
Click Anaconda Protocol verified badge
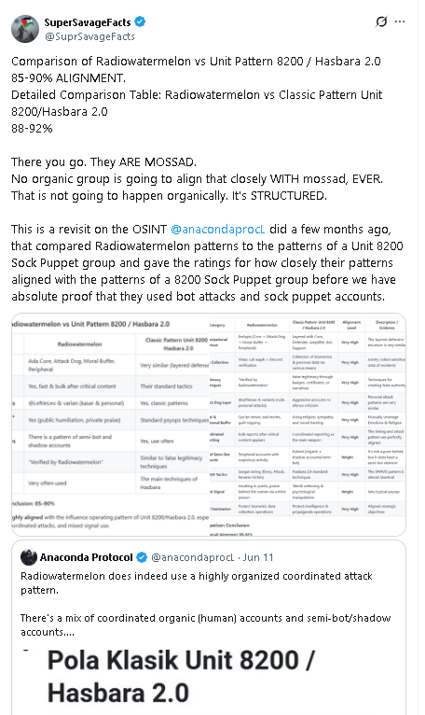click(142, 557)
